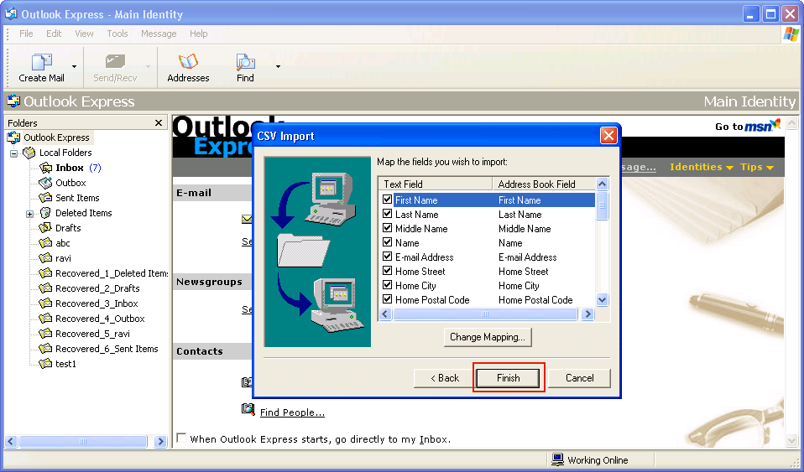Click the Folders pane horizontal scrollbar thumb
Viewport: 804px width, 472px height.
pyautogui.click(x=83, y=441)
